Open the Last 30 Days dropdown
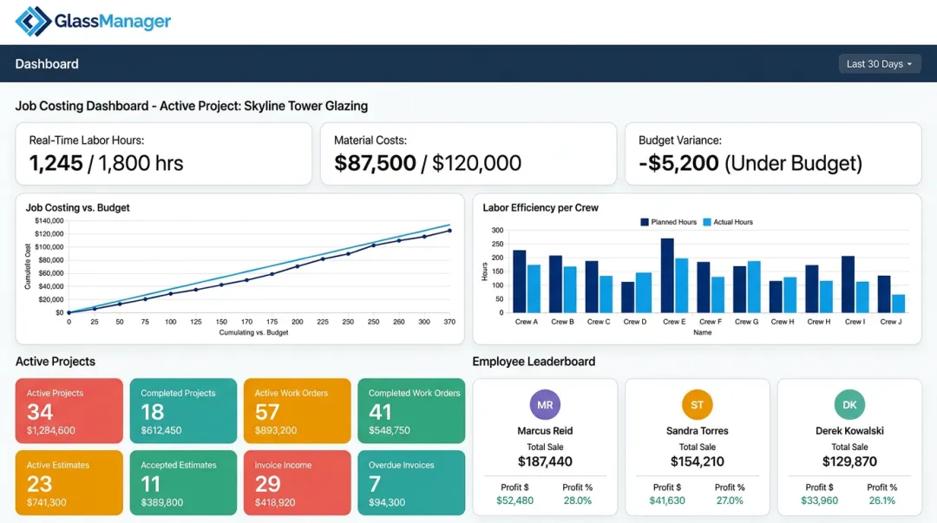937x523 pixels. [879, 64]
